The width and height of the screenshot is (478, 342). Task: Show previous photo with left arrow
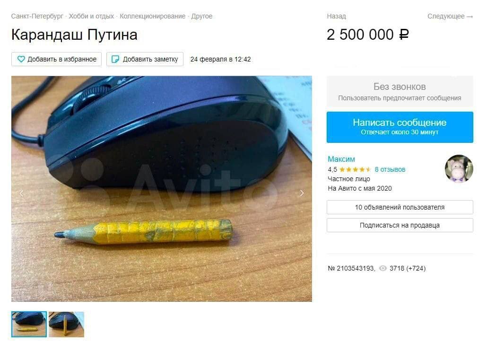tap(21, 193)
